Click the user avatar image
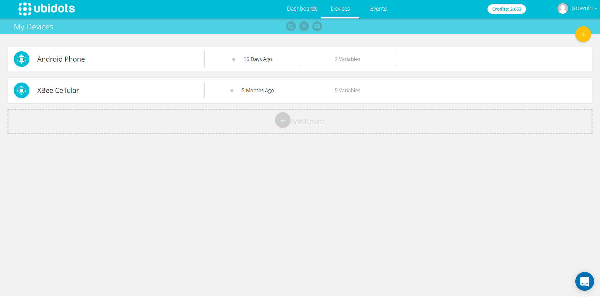The width and height of the screenshot is (600, 297). coord(563,8)
